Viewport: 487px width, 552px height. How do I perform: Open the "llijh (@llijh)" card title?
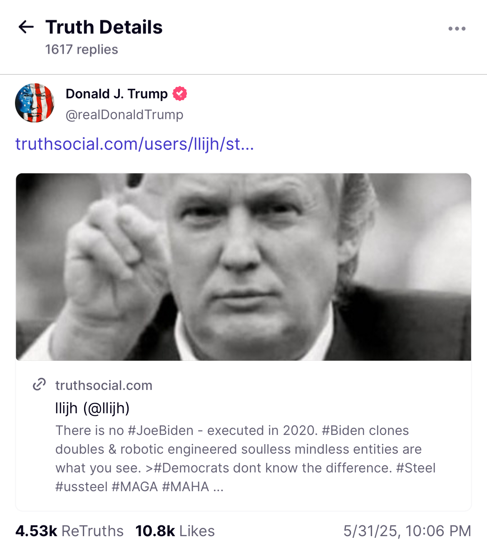(x=92, y=408)
